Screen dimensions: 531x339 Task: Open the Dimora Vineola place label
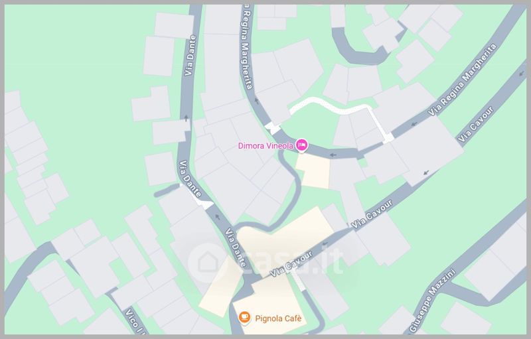[265, 146]
